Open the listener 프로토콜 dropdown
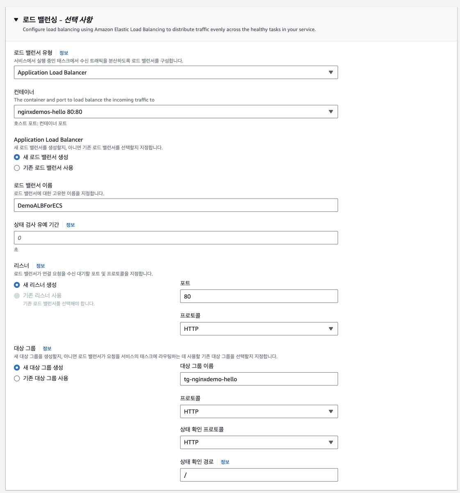Image resolution: width=460 pixels, height=493 pixels. [x=259, y=329]
